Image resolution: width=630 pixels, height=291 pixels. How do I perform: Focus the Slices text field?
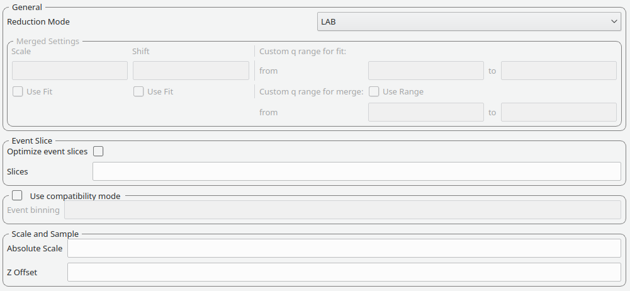coord(356,171)
